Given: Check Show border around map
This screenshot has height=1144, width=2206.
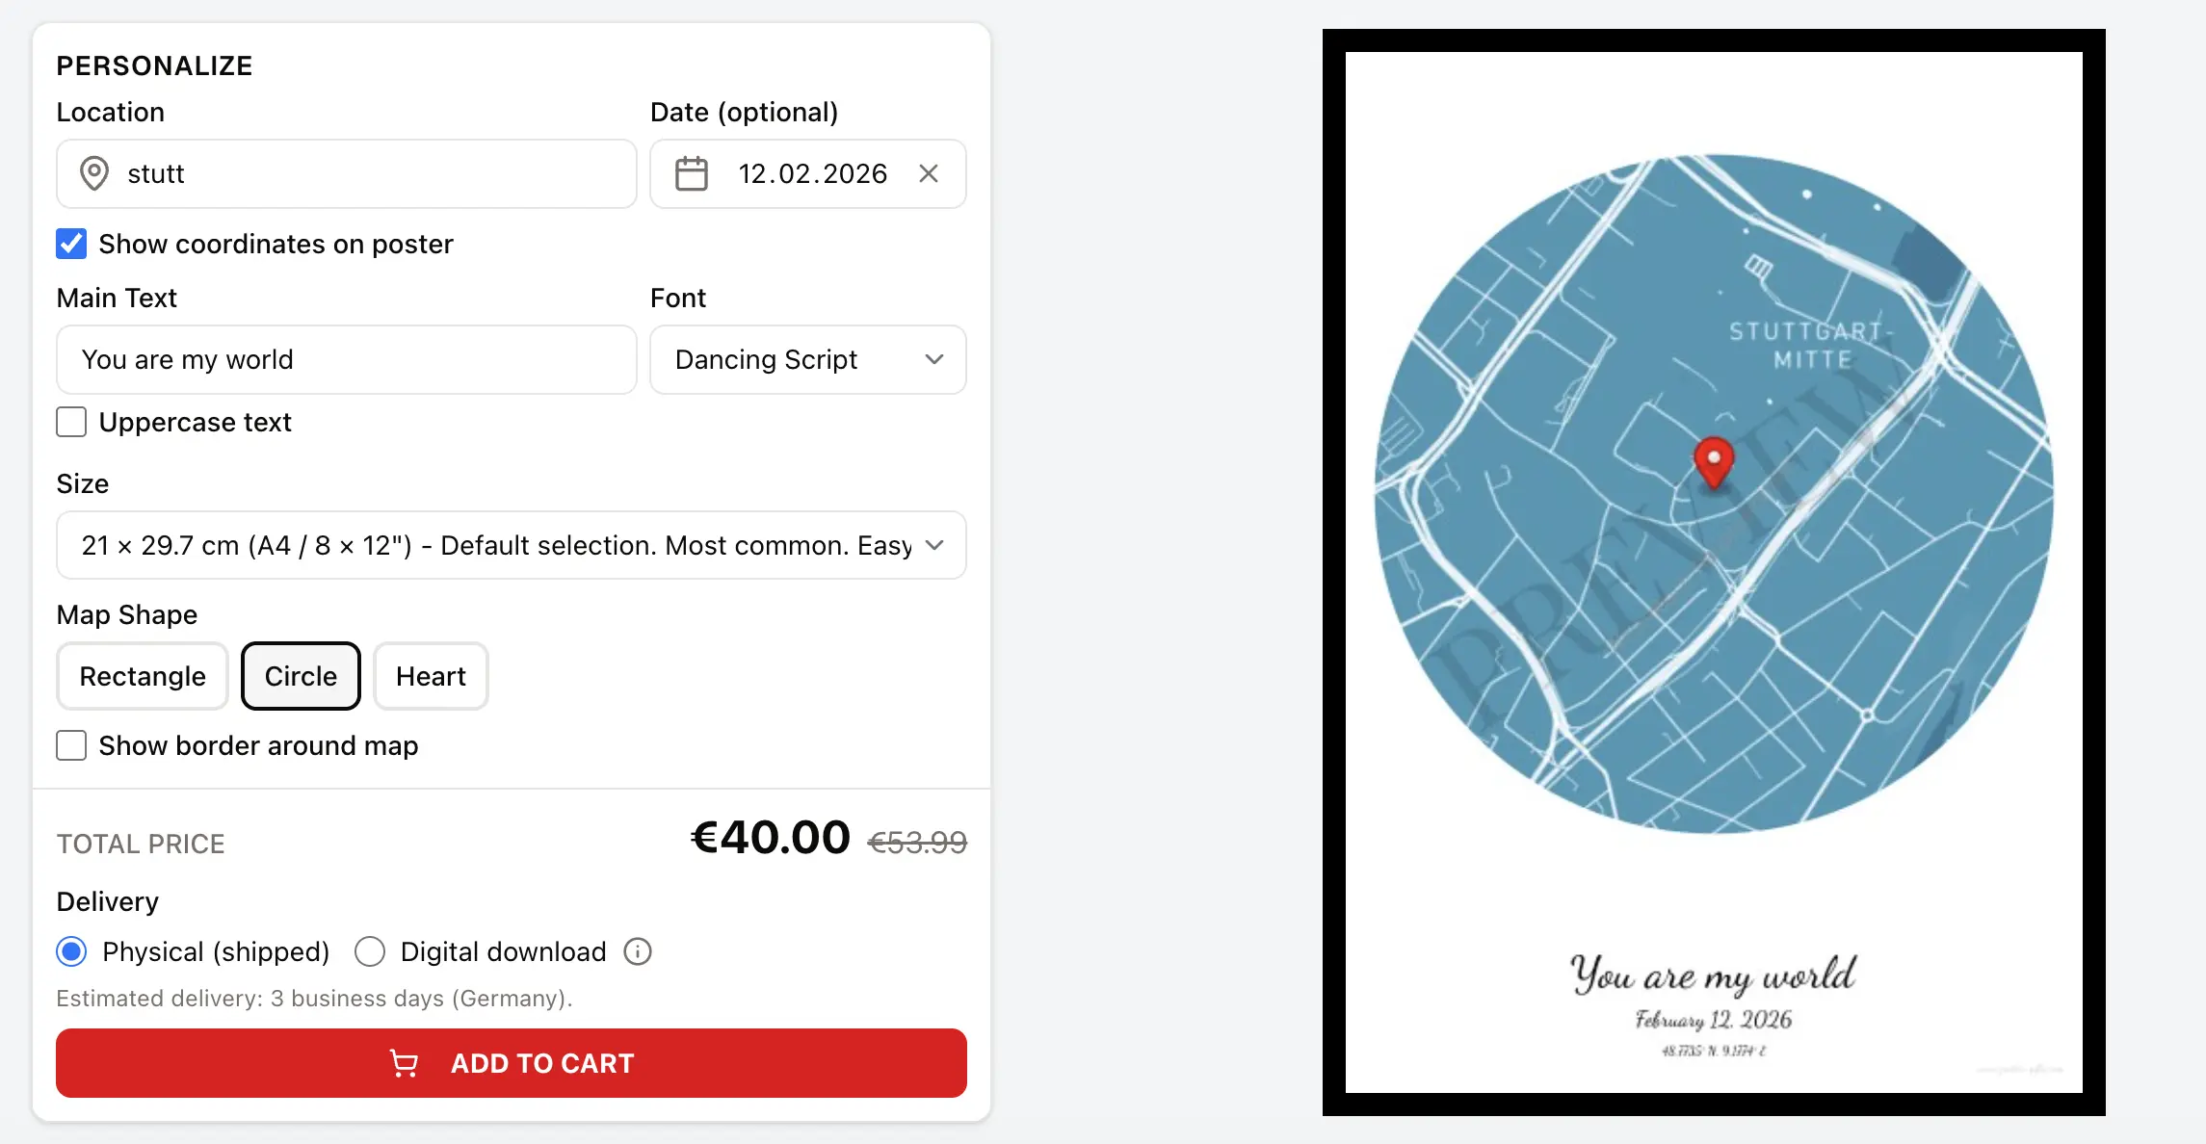Looking at the screenshot, I should (x=71, y=745).
